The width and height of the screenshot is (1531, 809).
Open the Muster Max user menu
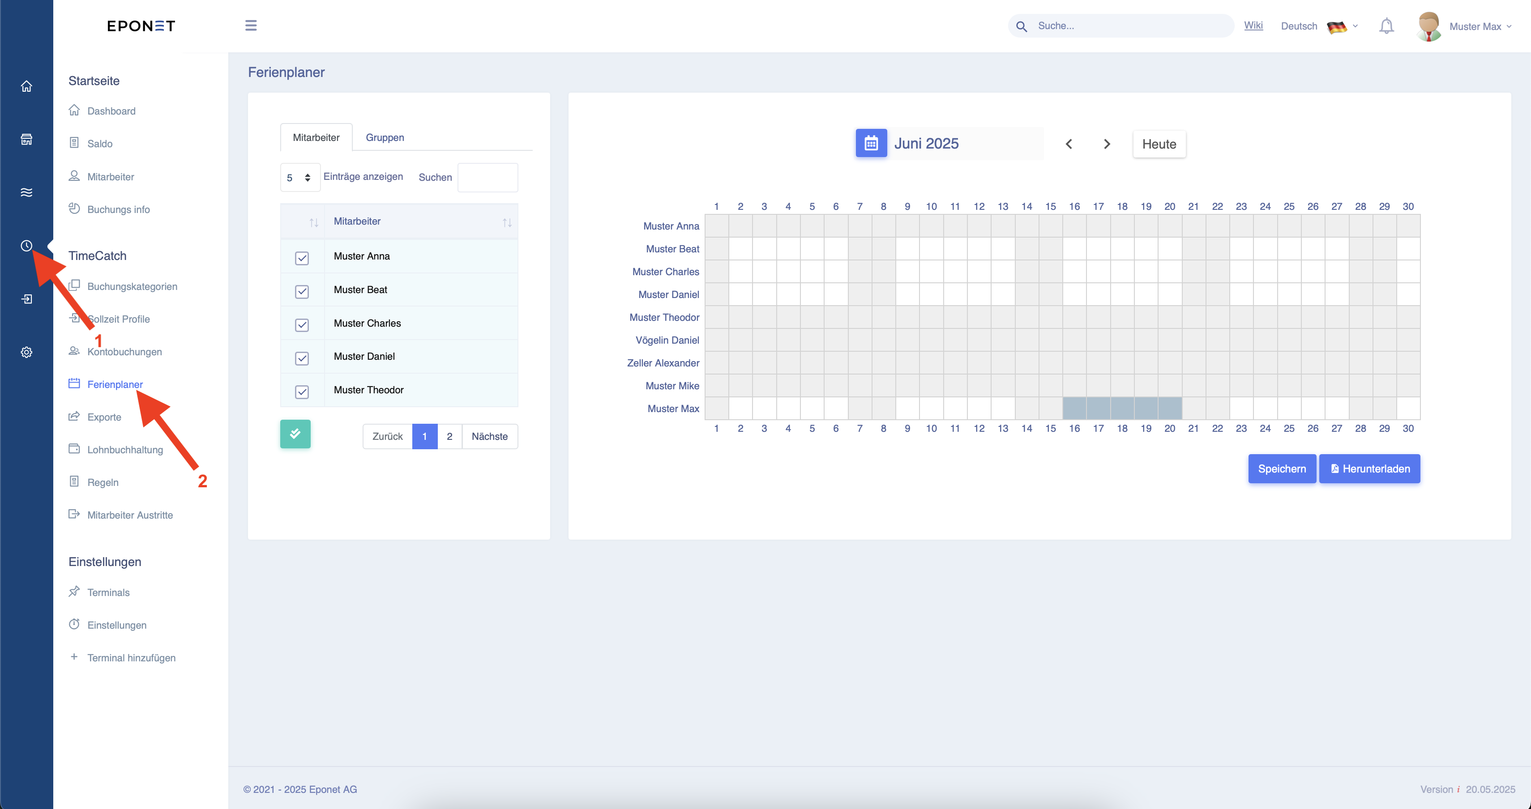1464,26
